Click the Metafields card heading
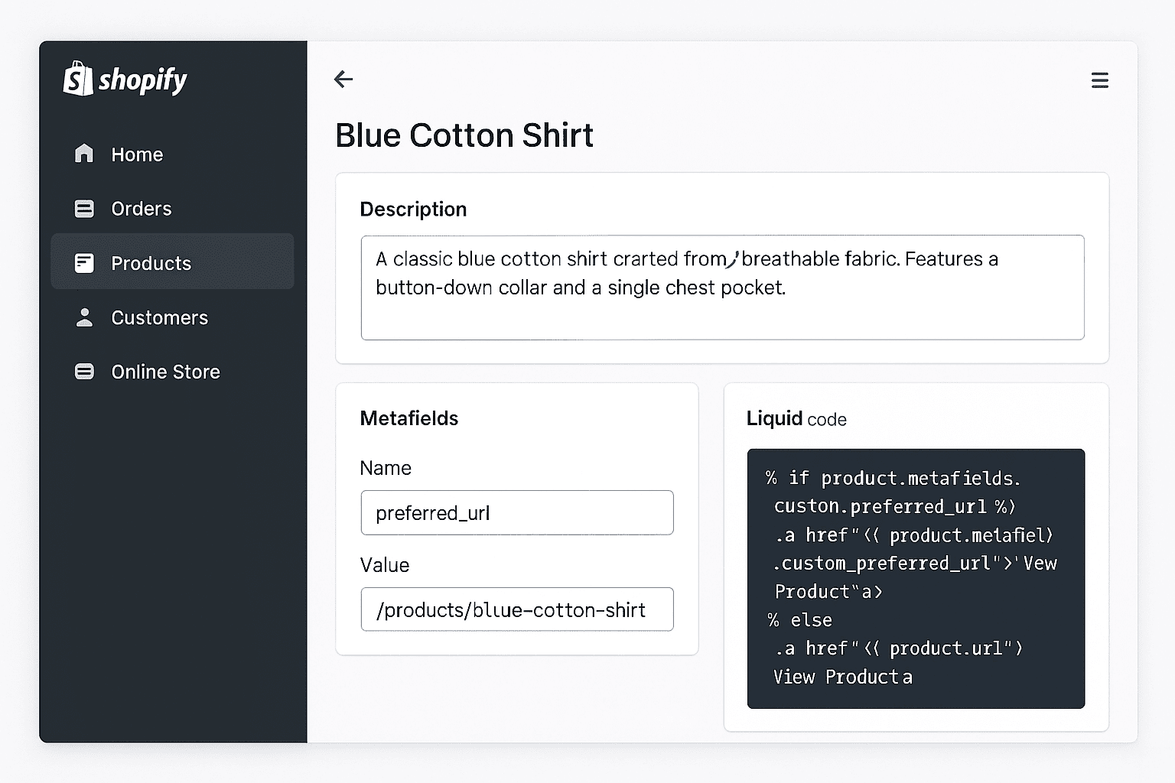This screenshot has width=1175, height=783. click(409, 418)
